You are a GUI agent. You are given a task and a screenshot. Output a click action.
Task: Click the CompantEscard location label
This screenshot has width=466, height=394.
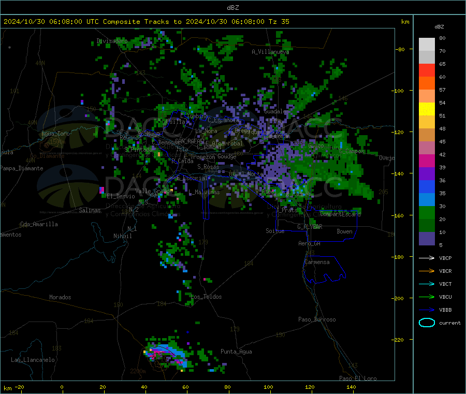point(340,214)
